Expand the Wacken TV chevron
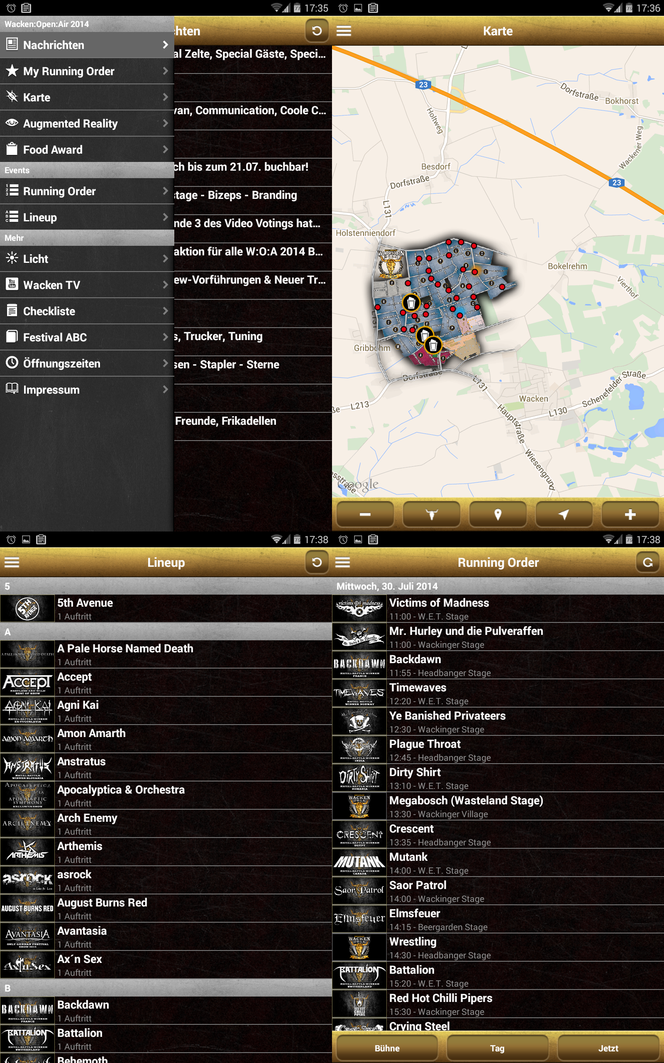The width and height of the screenshot is (664, 1063). [165, 284]
